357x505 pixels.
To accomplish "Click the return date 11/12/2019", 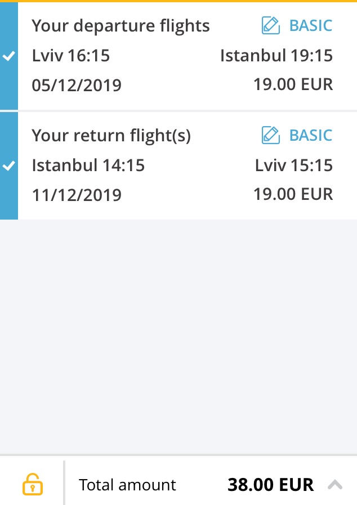I will (77, 195).
